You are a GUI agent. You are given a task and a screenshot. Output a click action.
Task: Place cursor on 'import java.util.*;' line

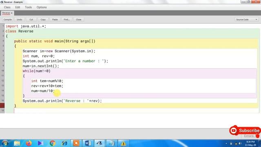[x=26, y=26]
